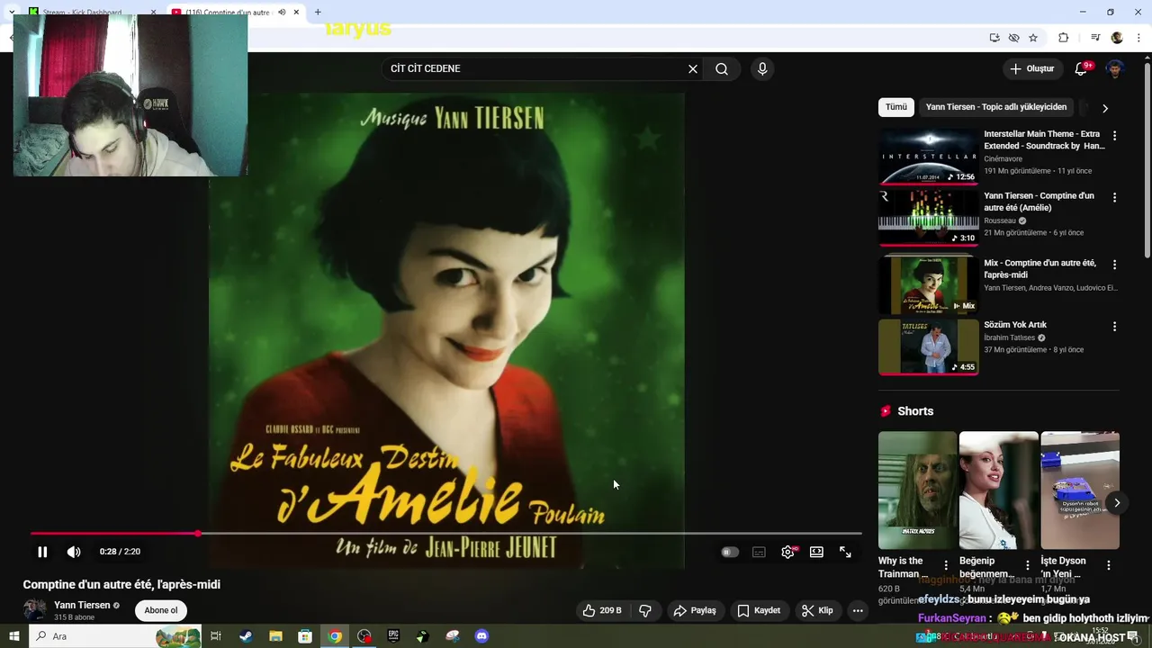1152x648 pixels.
Task: Show more filter chips with the right arrow
Action: [1105, 107]
